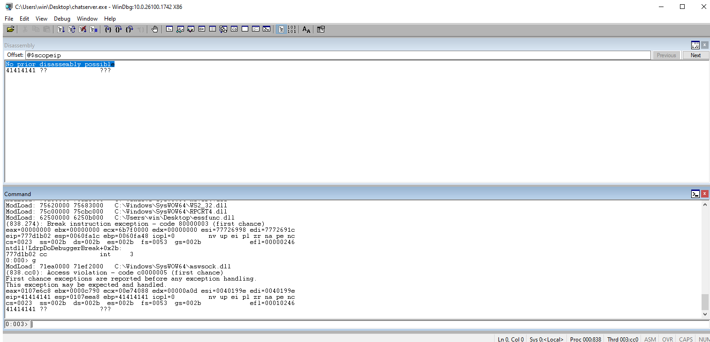Viewport: 710px width, 342px height.
Task: Click the Step Over toolbar icon
Action: point(119,29)
